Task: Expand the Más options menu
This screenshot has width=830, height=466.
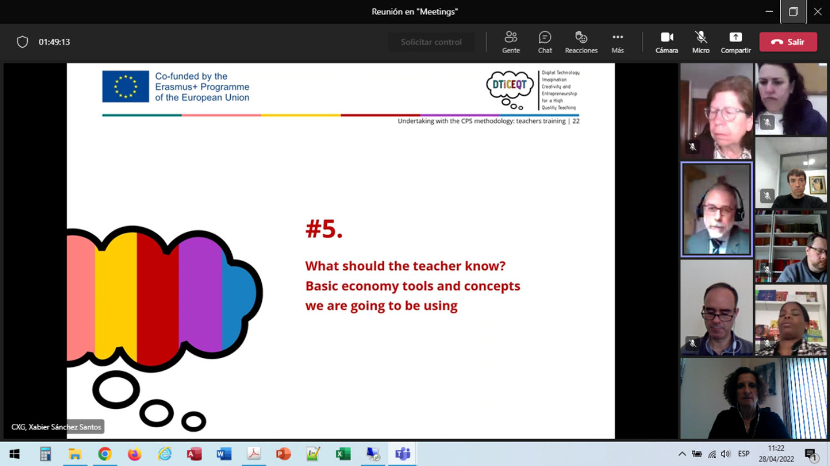Action: (617, 42)
